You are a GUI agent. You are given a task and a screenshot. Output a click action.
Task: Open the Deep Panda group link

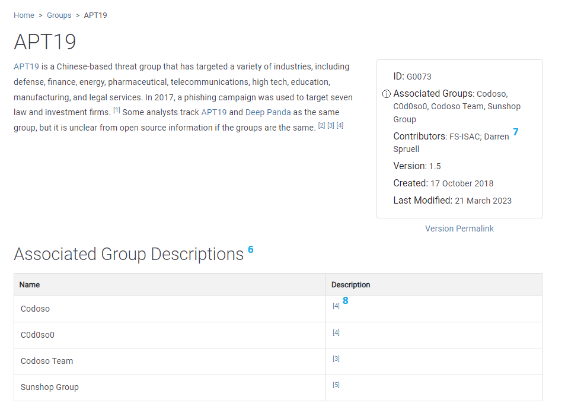coord(268,112)
